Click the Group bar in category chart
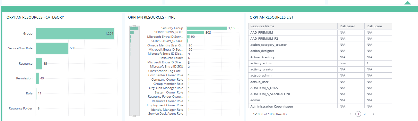This screenshot has height=121, width=418. [x=75, y=33]
